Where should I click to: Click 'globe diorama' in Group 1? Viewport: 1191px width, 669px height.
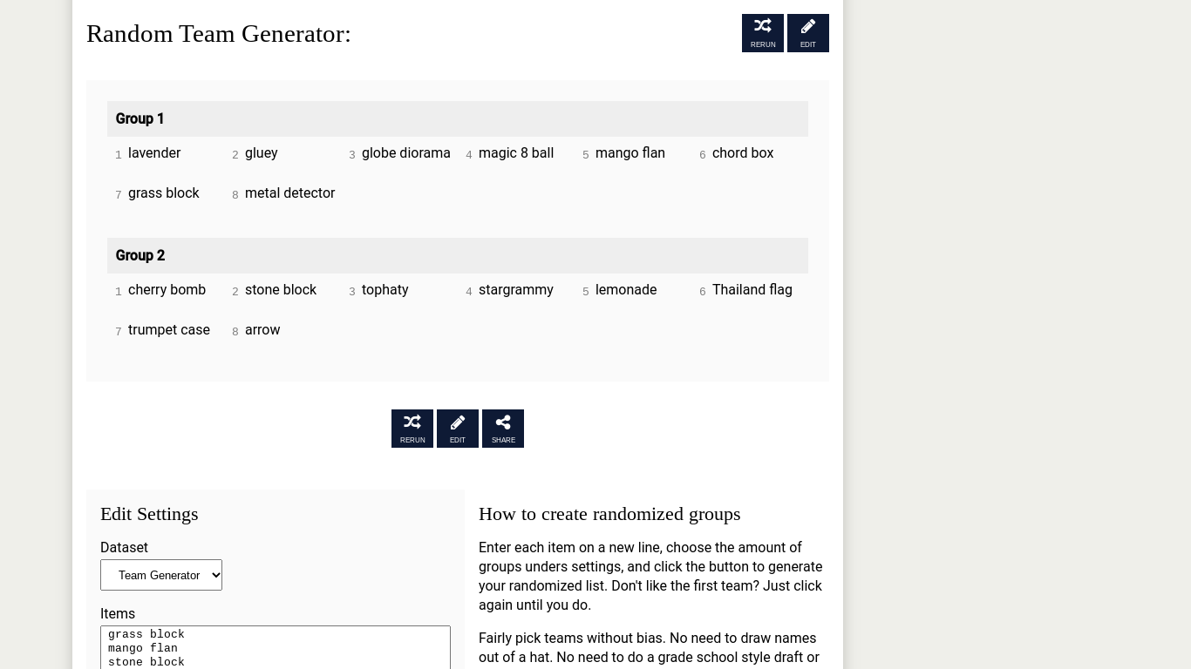point(405,153)
